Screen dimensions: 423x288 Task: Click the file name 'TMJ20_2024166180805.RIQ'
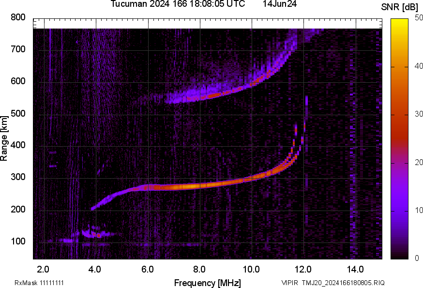click(343, 283)
